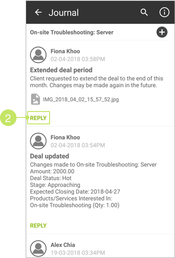Tap the Expected Closing Date line

click(75, 192)
